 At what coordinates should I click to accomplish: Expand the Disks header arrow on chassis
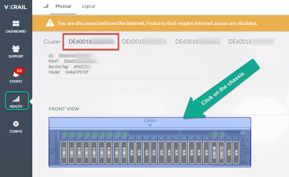tap(150, 125)
